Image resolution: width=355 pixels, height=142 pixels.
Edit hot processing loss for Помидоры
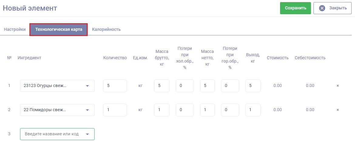click(230, 110)
